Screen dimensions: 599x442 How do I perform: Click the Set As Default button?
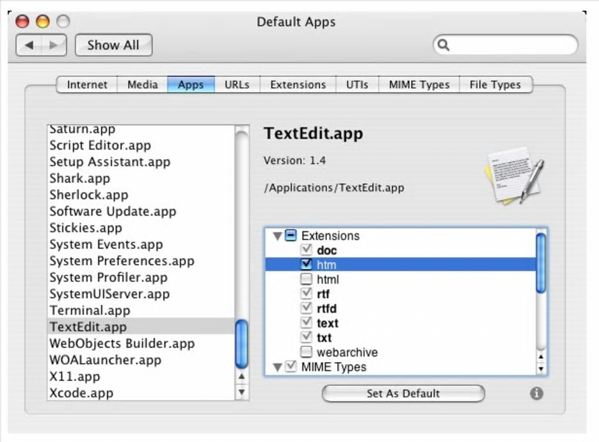click(x=403, y=393)
